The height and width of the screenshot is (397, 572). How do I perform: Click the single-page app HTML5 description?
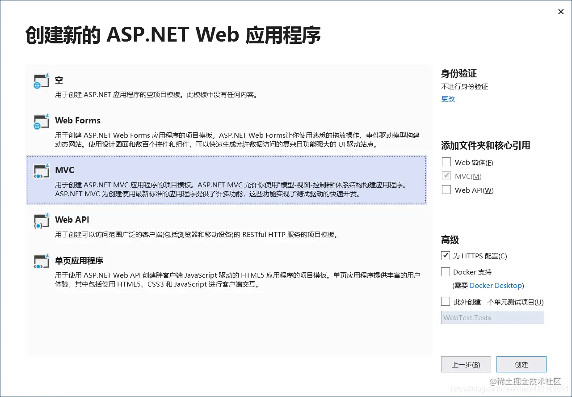(x=237, y=279)
